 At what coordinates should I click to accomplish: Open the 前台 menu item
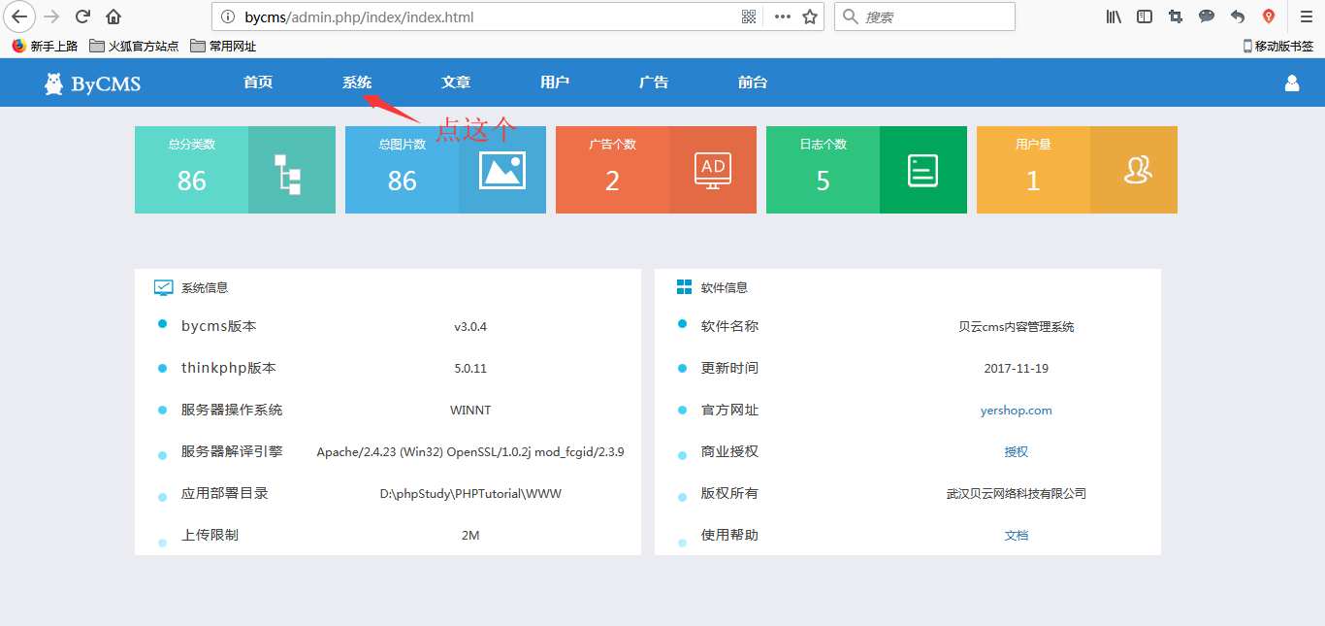753,82
